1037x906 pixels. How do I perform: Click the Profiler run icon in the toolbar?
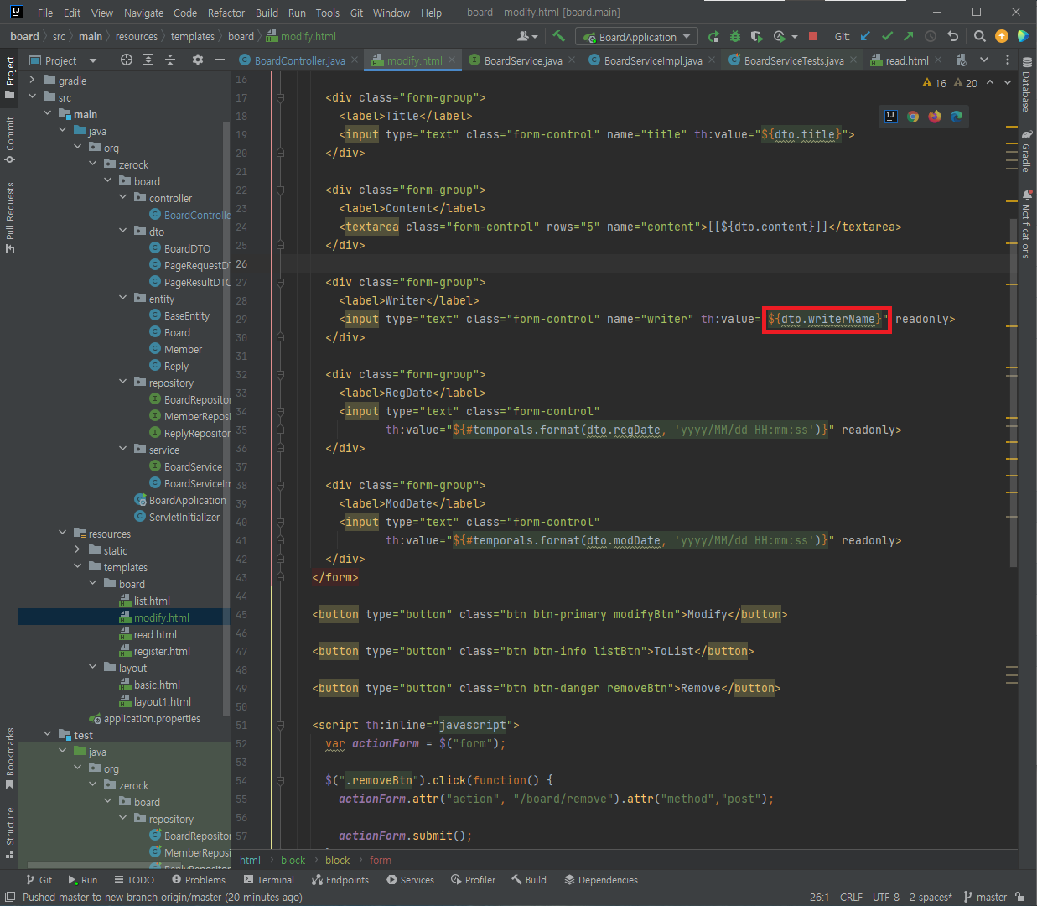point(780,36)
